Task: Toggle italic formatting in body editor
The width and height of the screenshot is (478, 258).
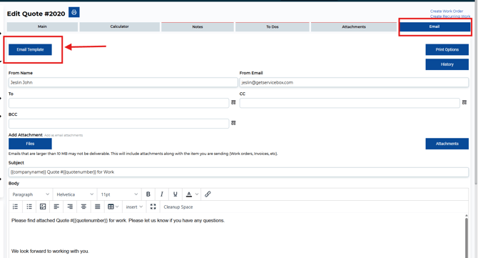Action: (x=161, y=194)
